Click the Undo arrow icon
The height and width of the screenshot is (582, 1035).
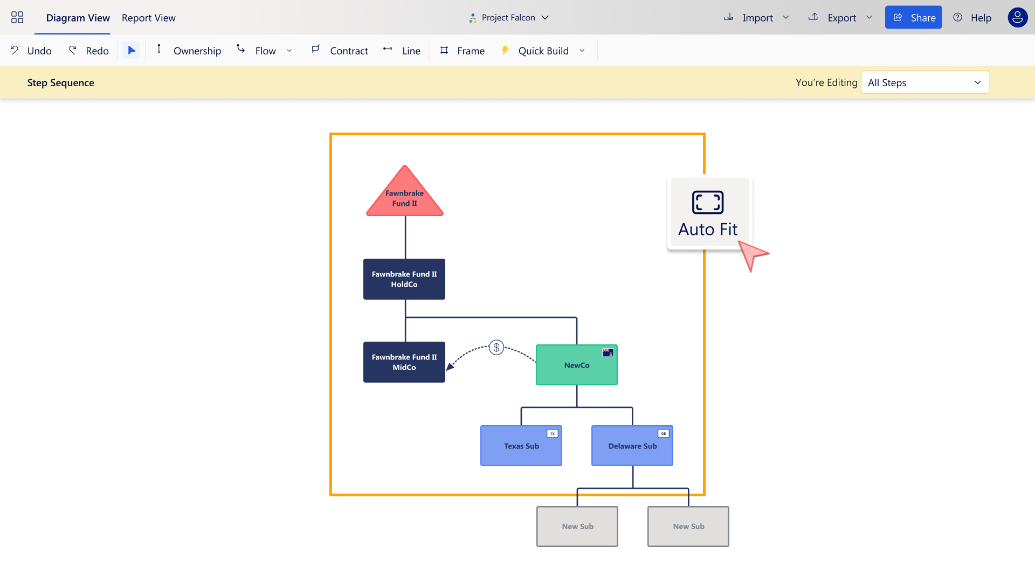15,50
